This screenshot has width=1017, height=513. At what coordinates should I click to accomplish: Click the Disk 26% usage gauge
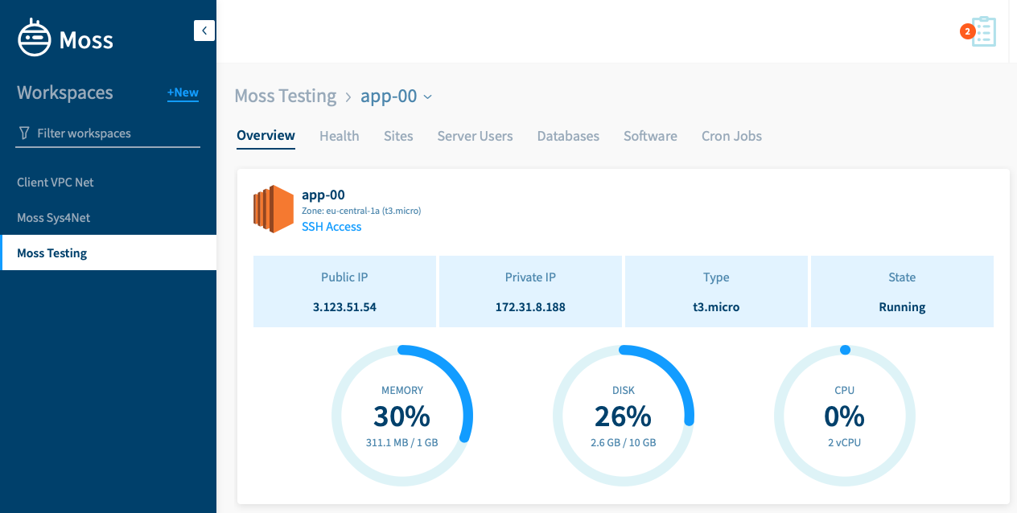[624, 416]
